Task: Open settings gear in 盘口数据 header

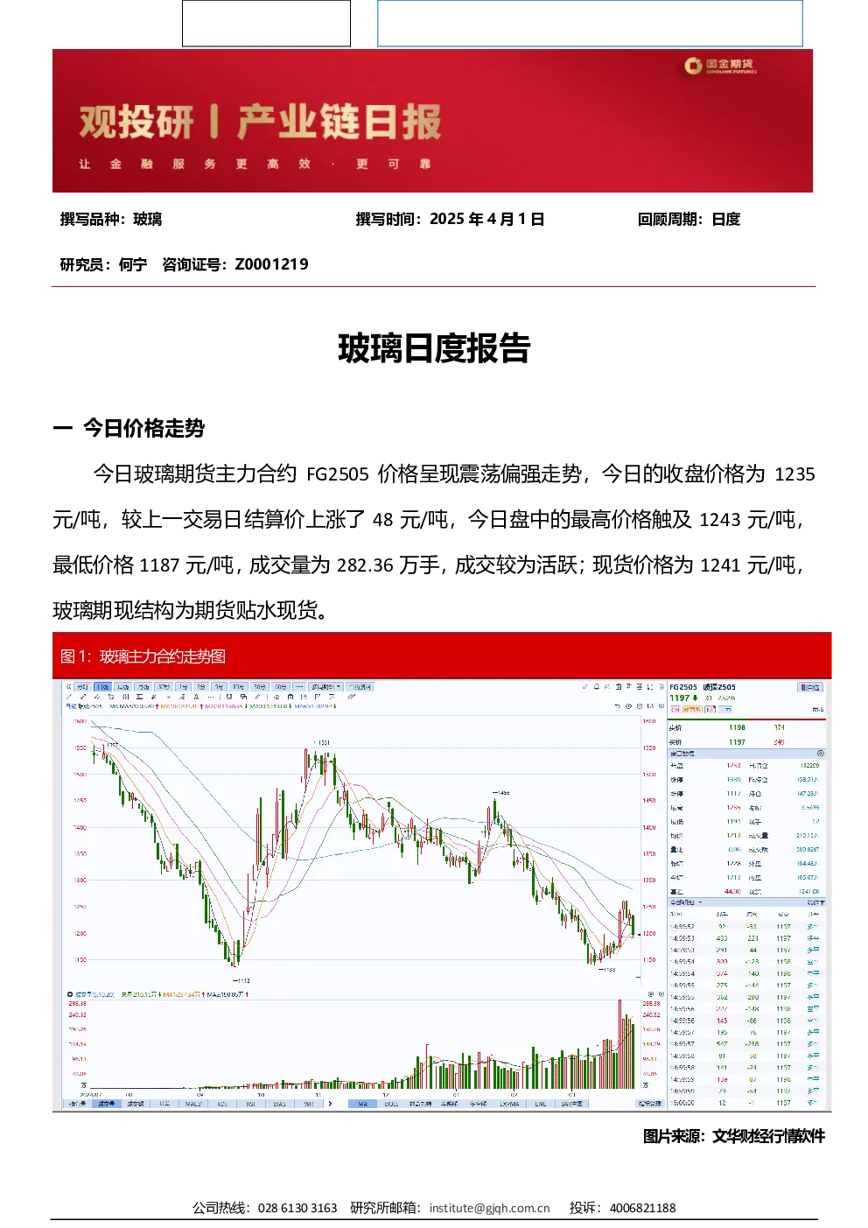Action: pyautogui.click(x=820, y=753)
